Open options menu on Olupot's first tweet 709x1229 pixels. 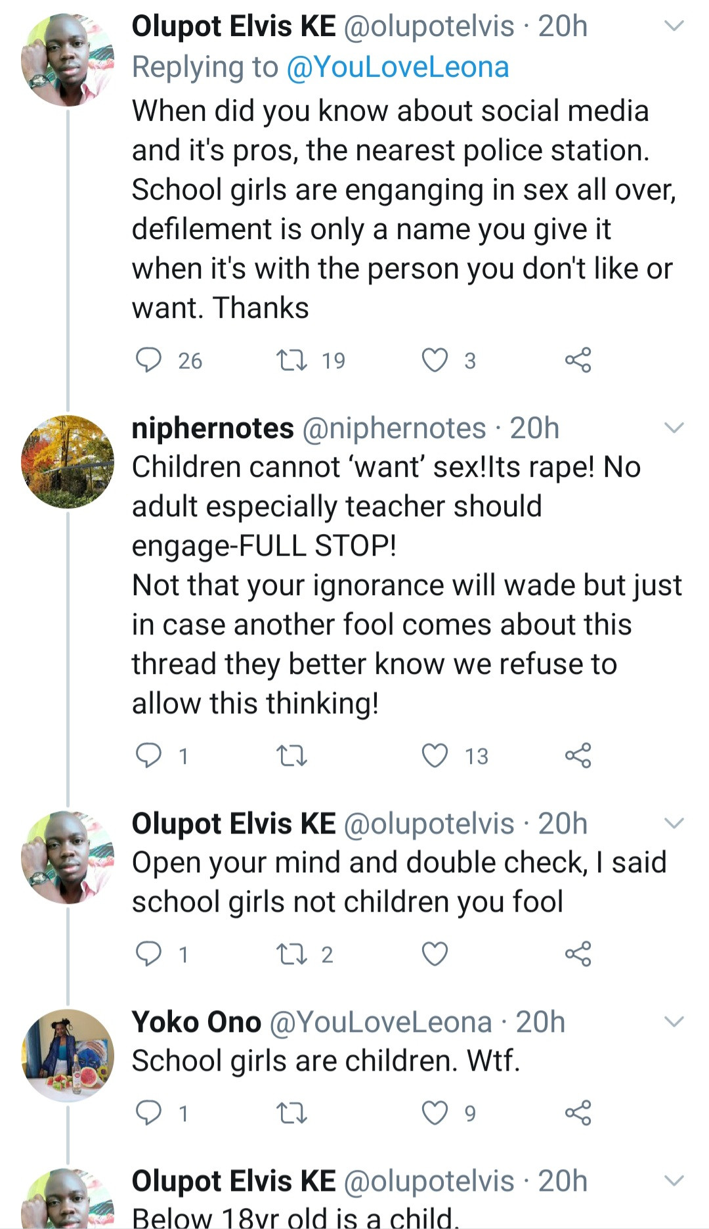click(674, 26)
